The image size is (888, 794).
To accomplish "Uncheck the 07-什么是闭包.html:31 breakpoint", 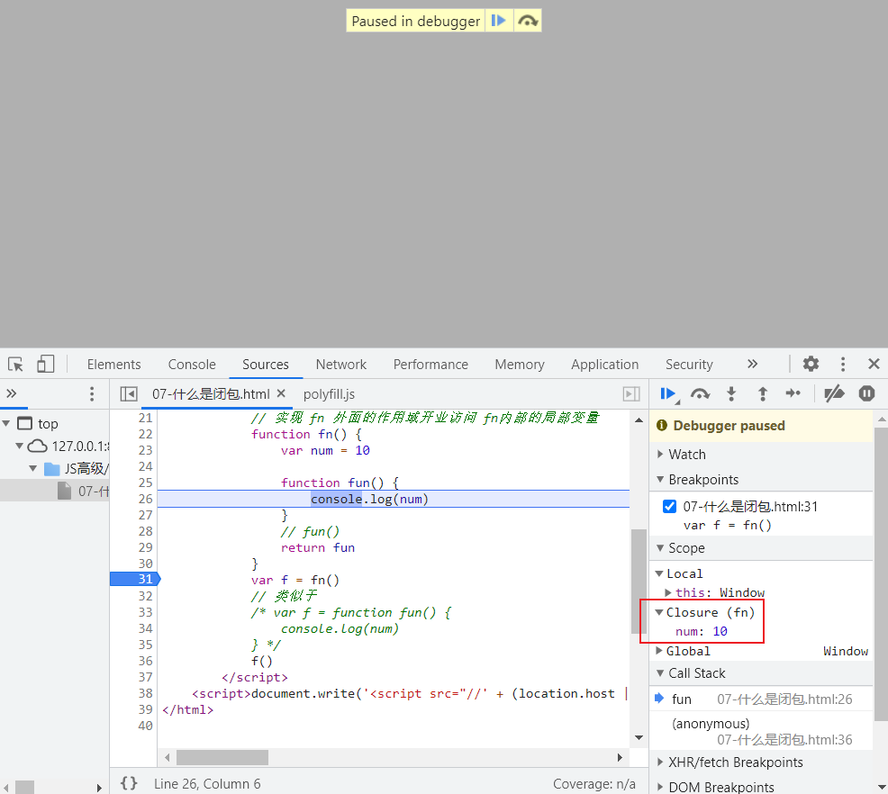I will tap(669, 507).
